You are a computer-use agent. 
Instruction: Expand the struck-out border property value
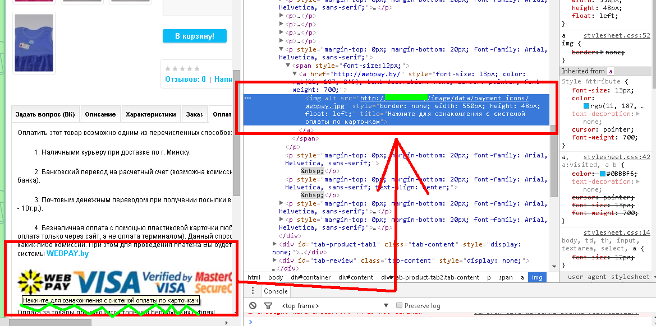click(602, 52)
